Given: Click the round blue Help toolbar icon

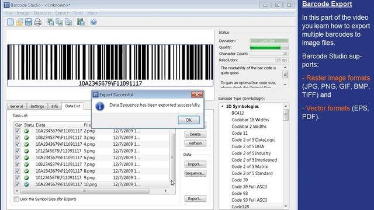Looking at the screenshot, I should point(93,22).
